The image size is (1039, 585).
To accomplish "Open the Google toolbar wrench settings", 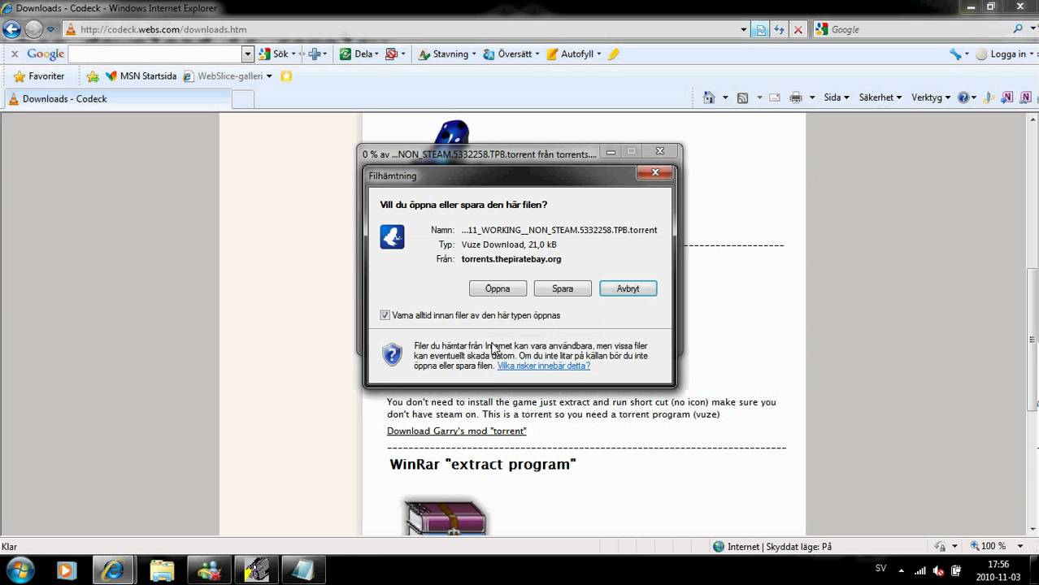I will tap(959, 54).
